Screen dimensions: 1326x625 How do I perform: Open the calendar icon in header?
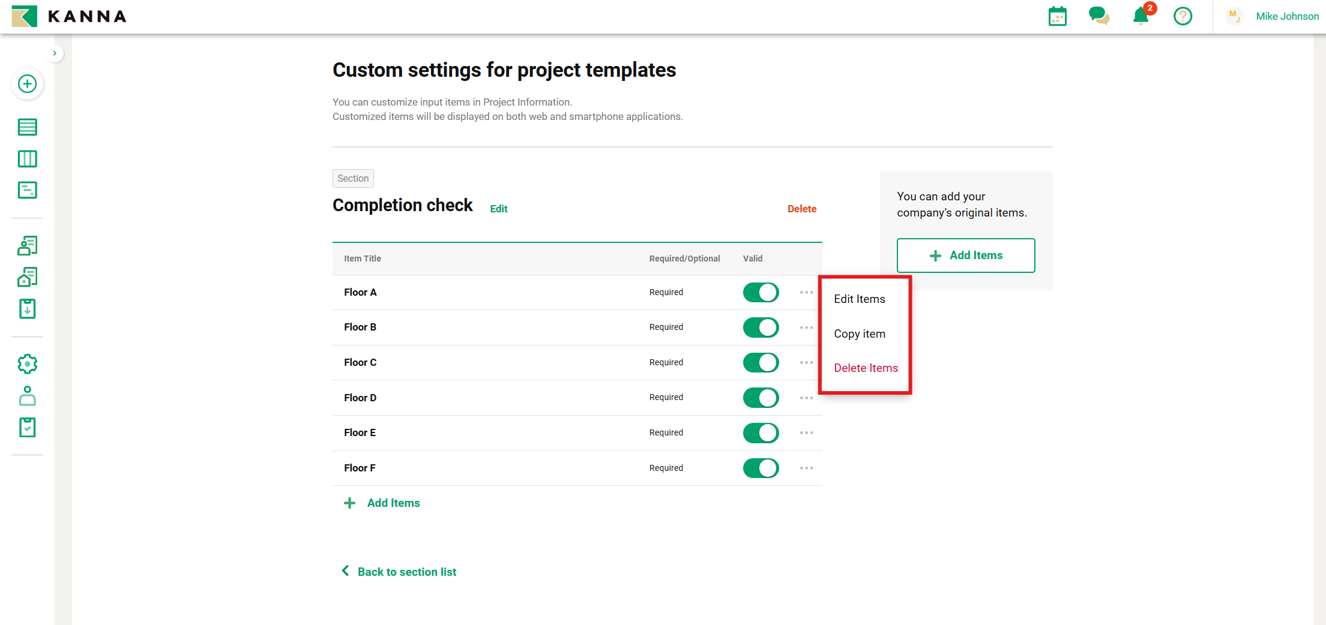1057,16
